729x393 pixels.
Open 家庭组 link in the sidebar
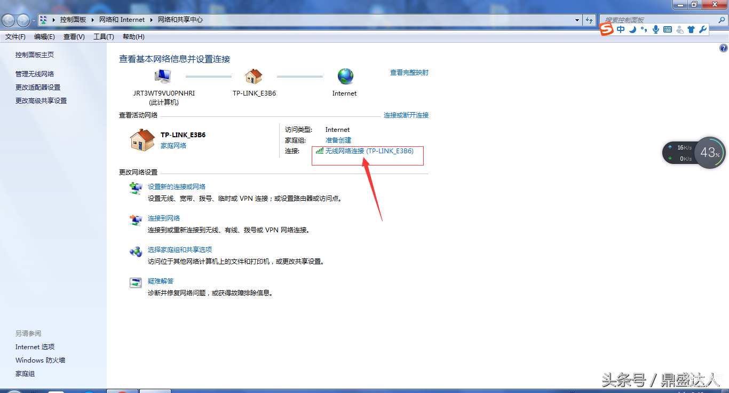coord(25,374)
